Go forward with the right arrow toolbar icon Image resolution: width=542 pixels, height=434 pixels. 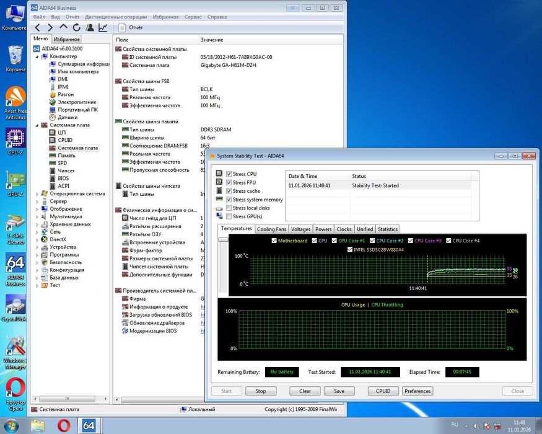click(x=50, y=27)
